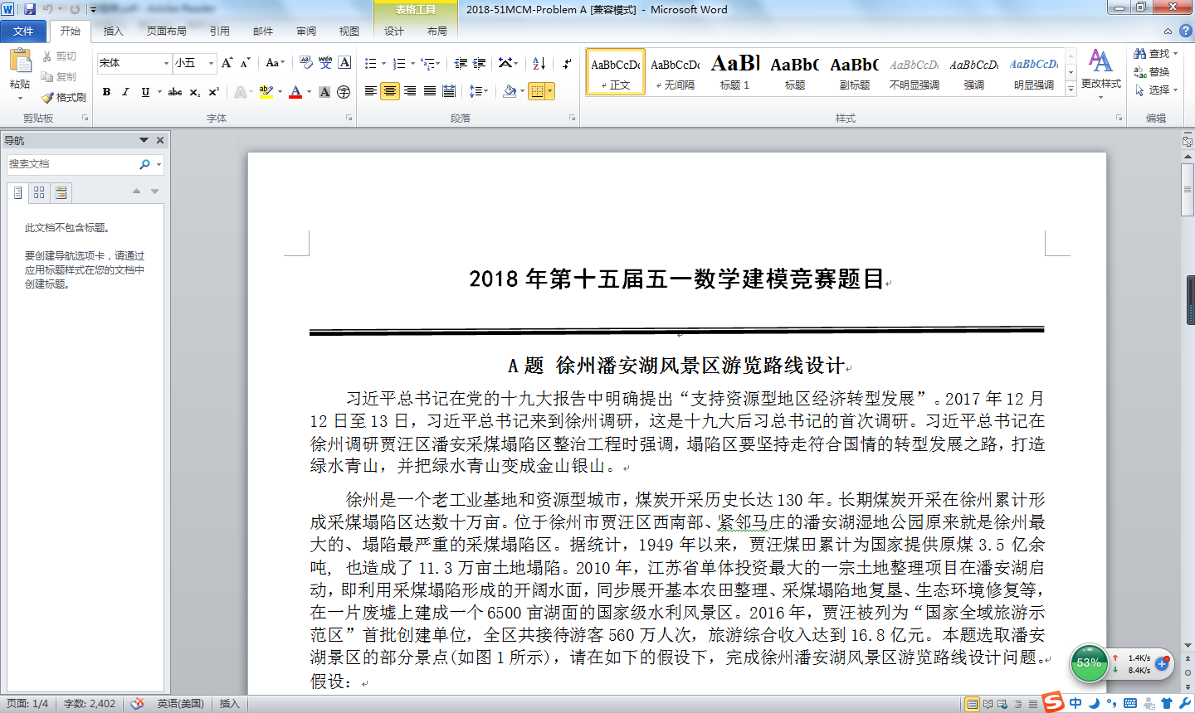1195x713 pixels.
Task: Open navigation pane options dropdown arrow
Action: tap(144, 140)
